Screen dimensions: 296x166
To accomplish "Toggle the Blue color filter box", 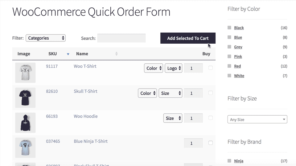I will pyautogui.click(x=229, y=37).
